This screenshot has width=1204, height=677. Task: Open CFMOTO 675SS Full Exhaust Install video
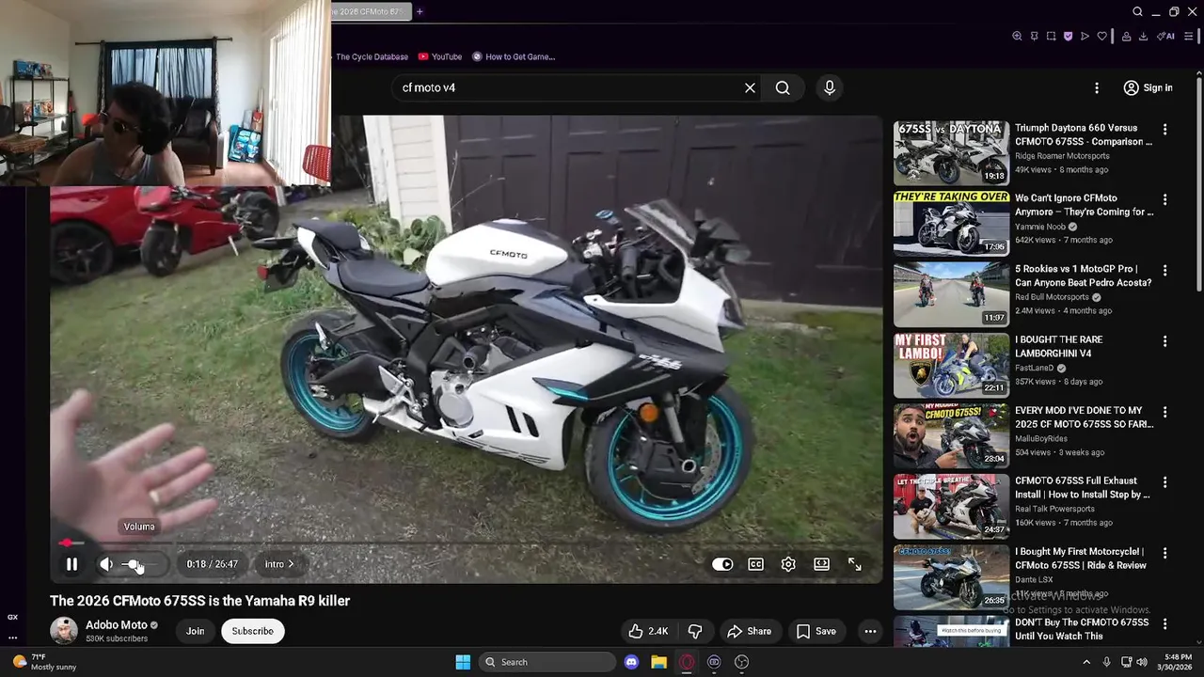1082,487
